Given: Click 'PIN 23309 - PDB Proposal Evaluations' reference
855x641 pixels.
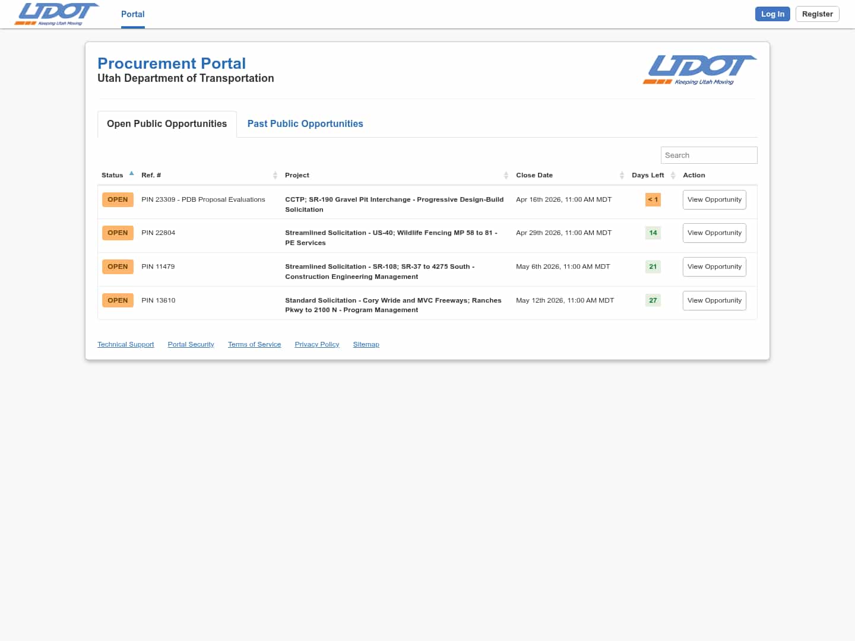Looking at the screenshot, I should (x=203, y=200).
